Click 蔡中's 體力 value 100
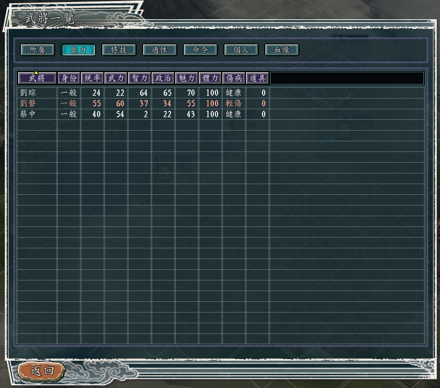Screen dimensions: 440x388 click(x=212, y=114)
